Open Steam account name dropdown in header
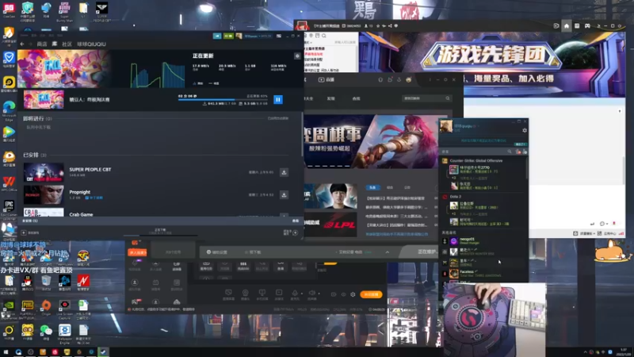This screenshot has height=357, width=634. 258,36
